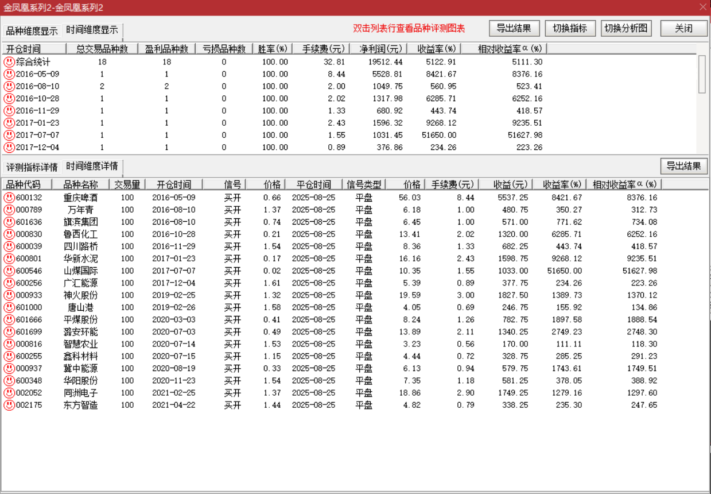The height and width of the screenshot is (494, 711).
Task: Click smiley icon next to code 600546
Action: click(9, 271)
